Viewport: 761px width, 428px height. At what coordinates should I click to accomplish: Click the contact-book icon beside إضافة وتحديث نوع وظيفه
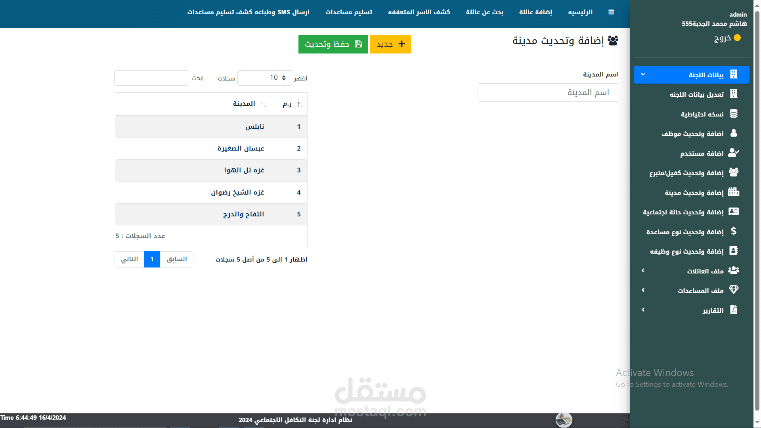click(x=733, y=251)
